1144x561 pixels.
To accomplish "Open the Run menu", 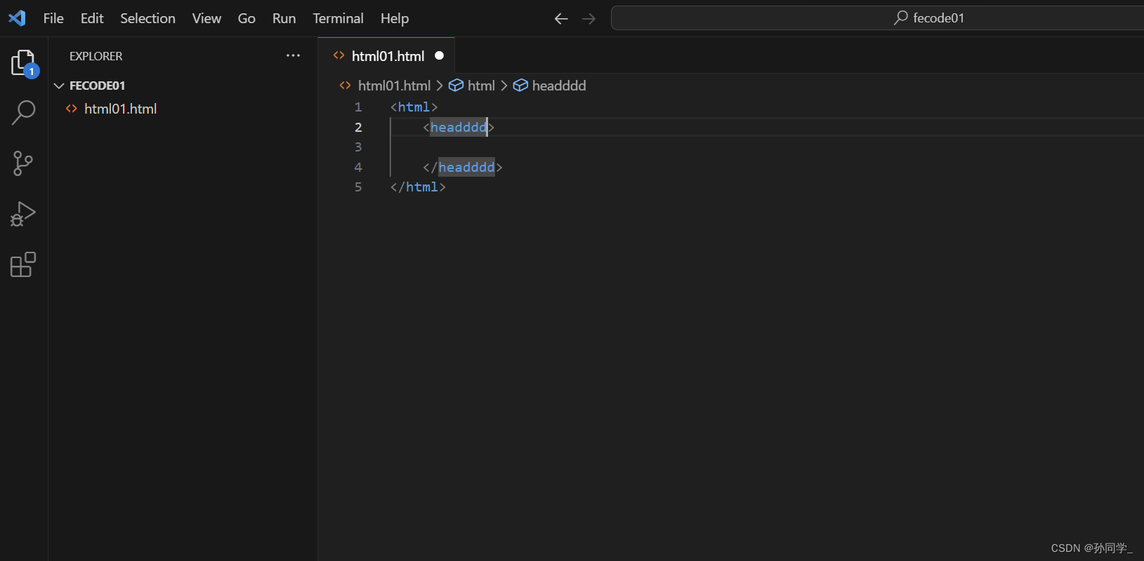I will [284, 18].
